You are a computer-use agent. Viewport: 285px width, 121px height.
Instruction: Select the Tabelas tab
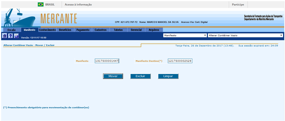(118, 30)
